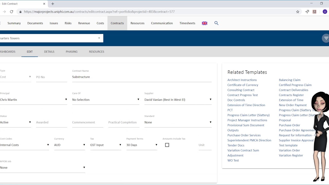Viewport: 329px width, 185px height.
Task: Reload the page
Action: click(12, 12)
